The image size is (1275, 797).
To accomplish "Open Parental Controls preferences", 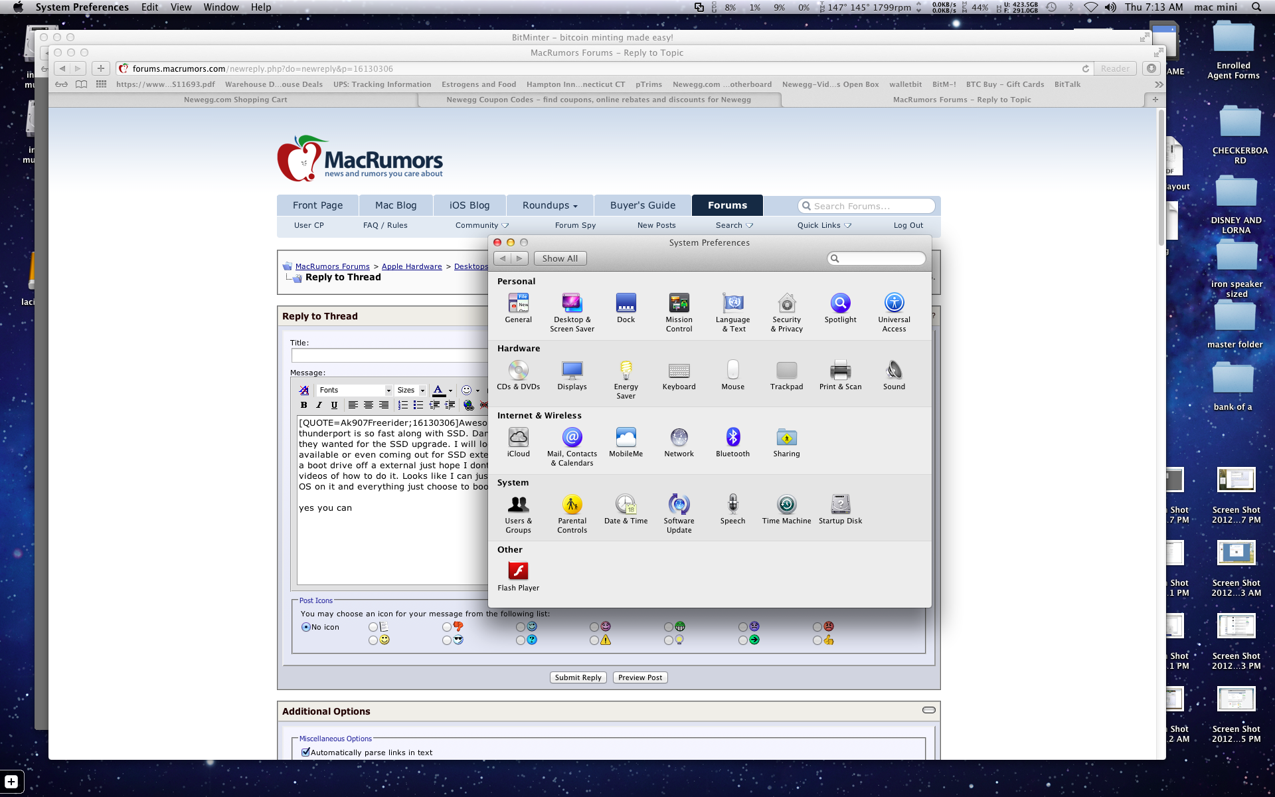I will 572,505.
